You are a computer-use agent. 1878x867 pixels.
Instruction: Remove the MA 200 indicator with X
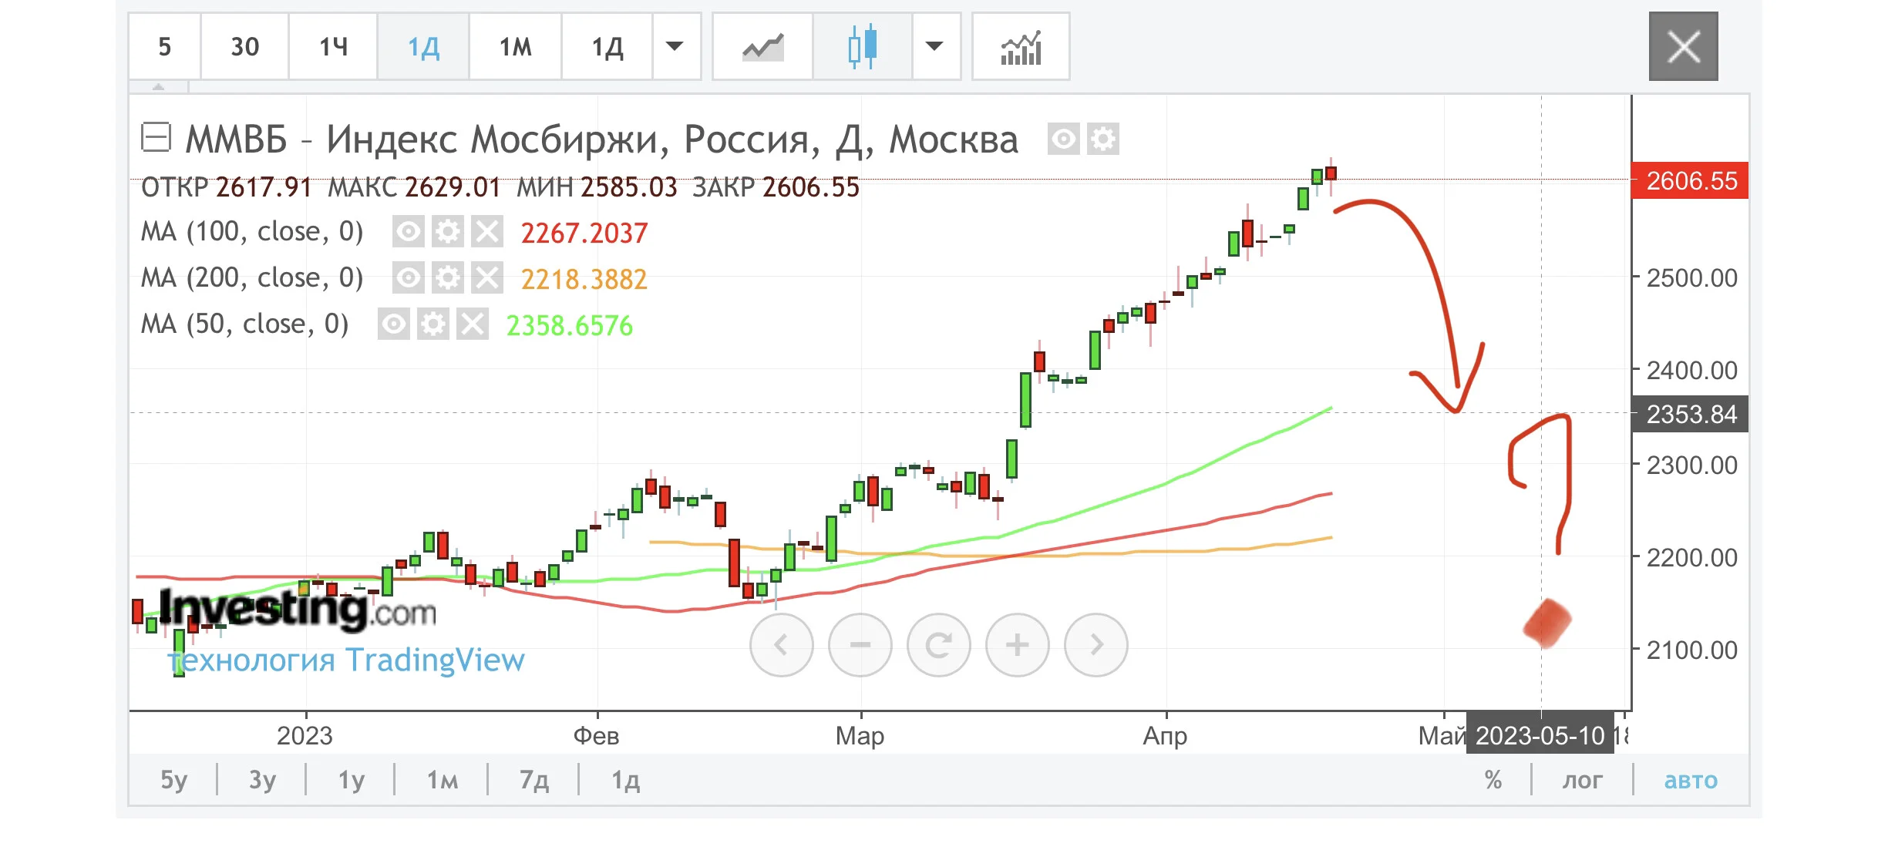click(x=487, y=278)
